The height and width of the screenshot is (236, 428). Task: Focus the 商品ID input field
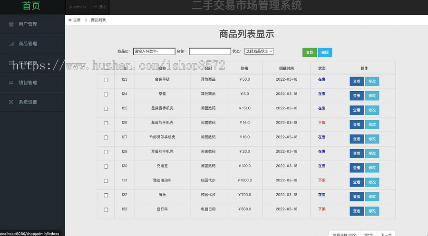pyautogui.click(x=154, y=51)
